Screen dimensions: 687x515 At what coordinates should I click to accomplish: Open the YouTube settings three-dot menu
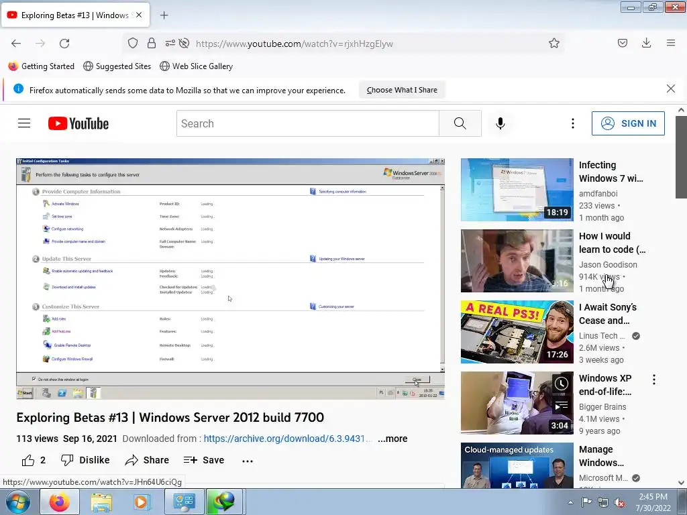(573, 123)
